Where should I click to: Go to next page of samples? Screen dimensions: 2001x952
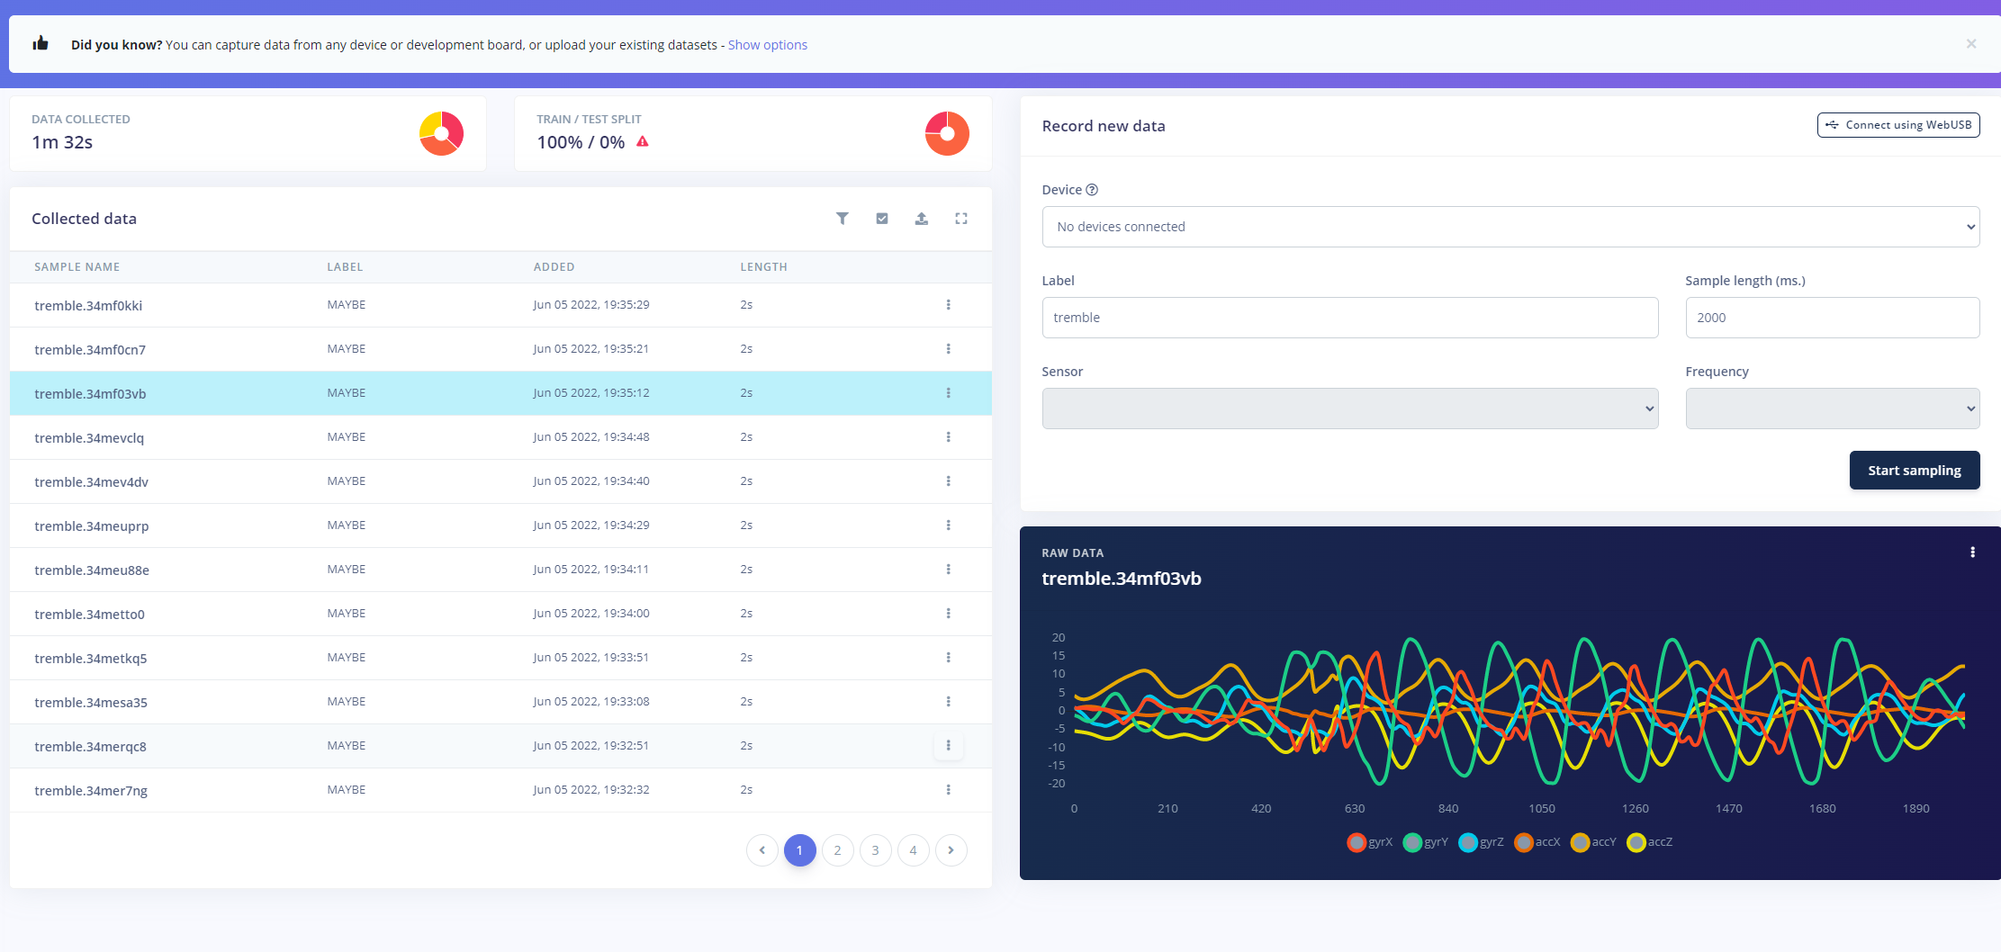951,850
